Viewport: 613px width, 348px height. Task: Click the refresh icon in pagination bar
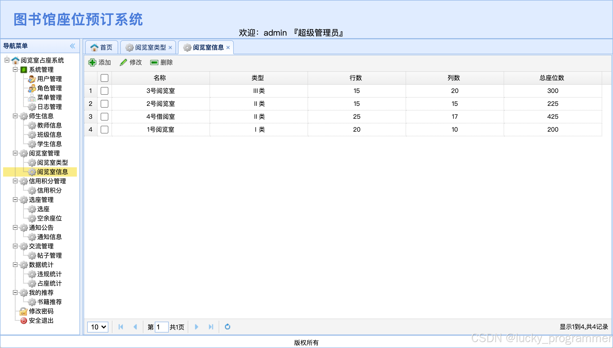[x=227, y=327]
